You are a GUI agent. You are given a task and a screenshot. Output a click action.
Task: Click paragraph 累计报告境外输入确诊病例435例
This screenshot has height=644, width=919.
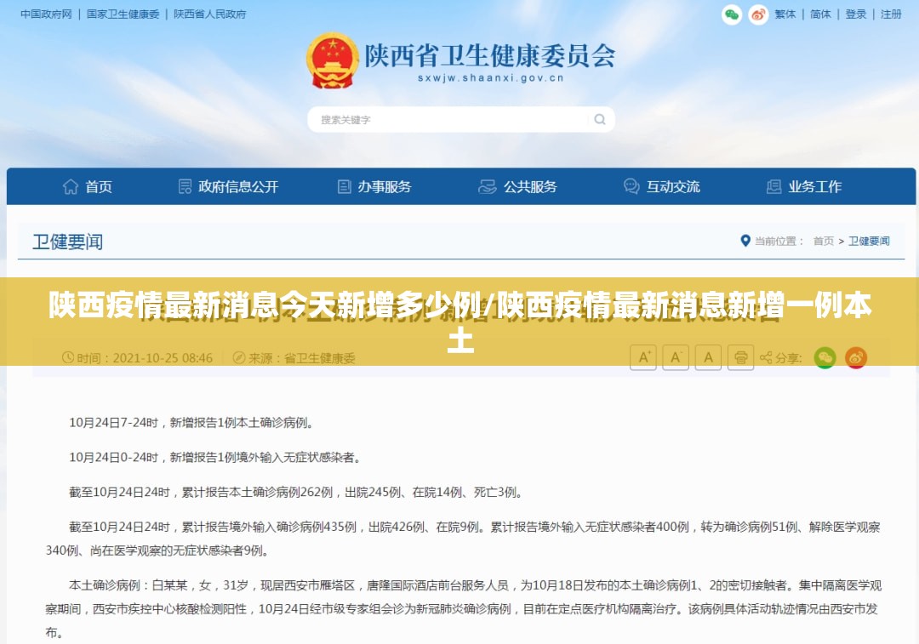coord(463,539)
